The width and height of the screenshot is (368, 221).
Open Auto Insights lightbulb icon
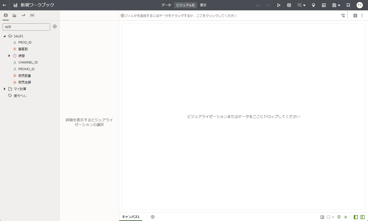pyautogui.click(x=314, y=5)
